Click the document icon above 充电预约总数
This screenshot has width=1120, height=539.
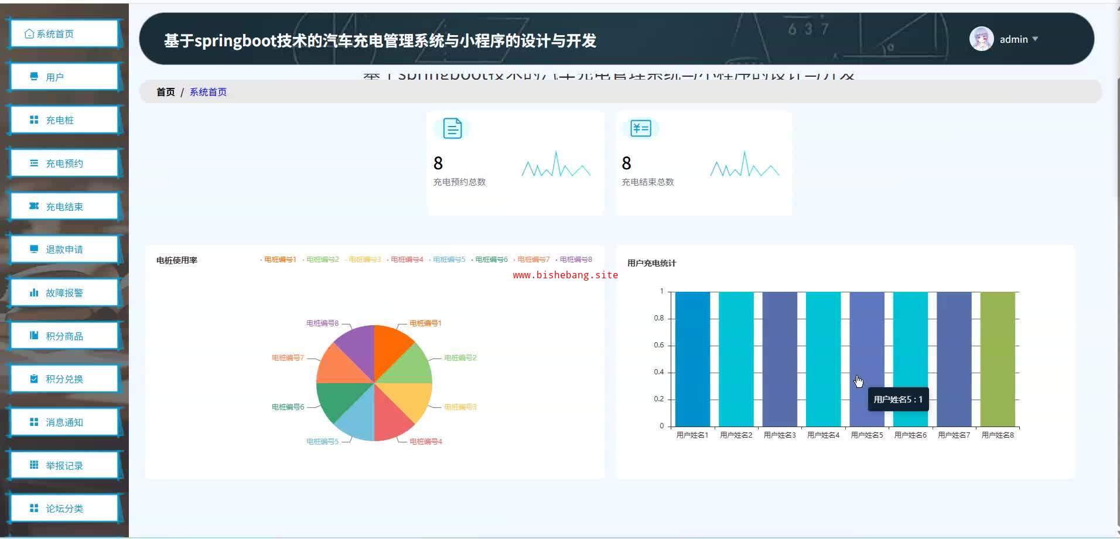click(452, 128)
